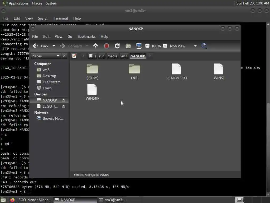This screenshot has width=270, height=203.
Task: Open the System panel menu
Action: [x=51, y=3]
